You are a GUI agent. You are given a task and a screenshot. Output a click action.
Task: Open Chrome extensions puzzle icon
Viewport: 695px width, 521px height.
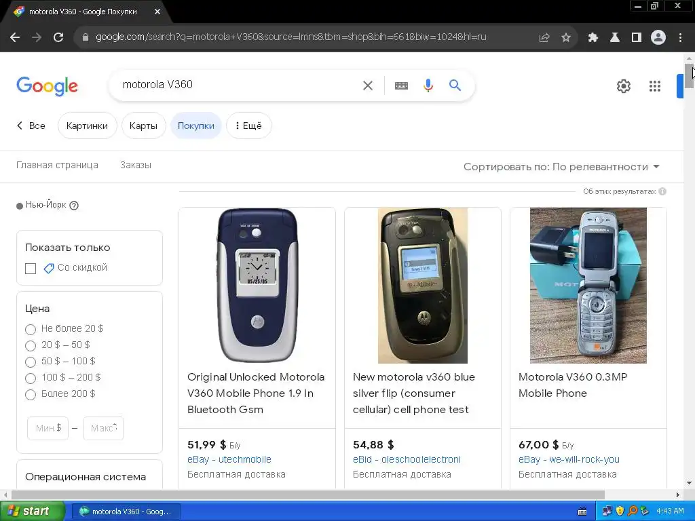tap(593, 38)
